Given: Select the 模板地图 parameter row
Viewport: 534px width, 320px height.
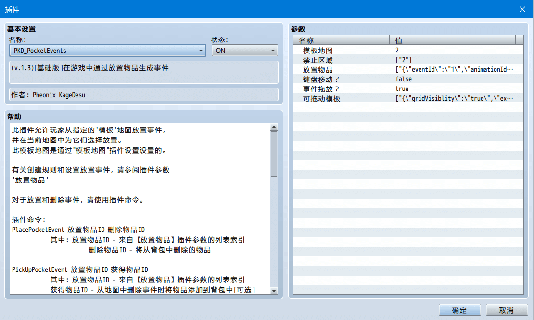Looking at the screenshot, I should 408,50.
